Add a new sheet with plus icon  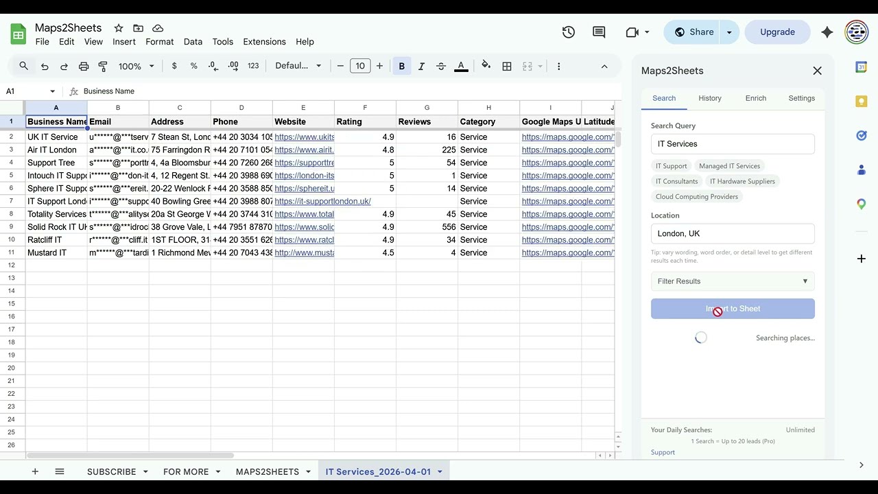coord(35,472)
